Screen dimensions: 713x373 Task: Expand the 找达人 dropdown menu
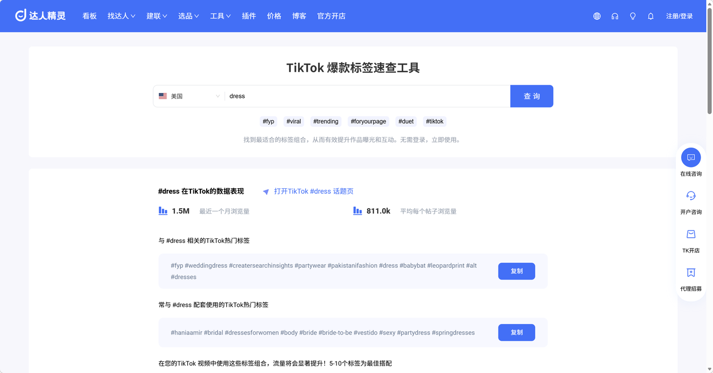click(x=121, y=16)
